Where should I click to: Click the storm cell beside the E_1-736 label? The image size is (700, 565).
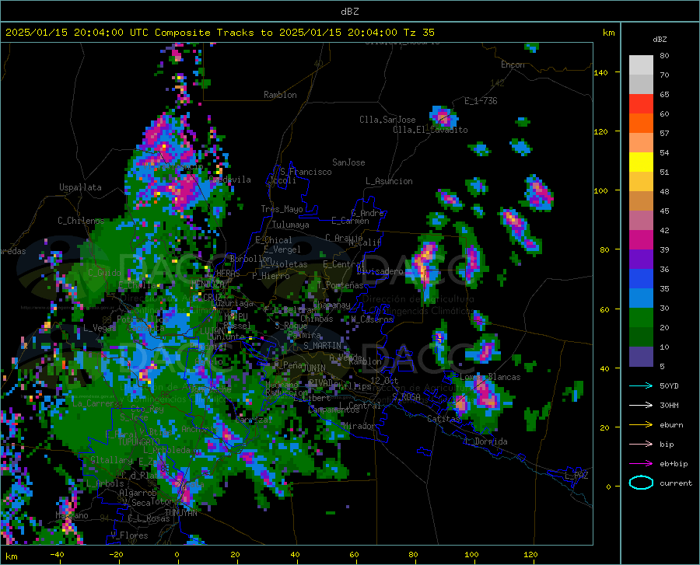(x=443, y=117)
